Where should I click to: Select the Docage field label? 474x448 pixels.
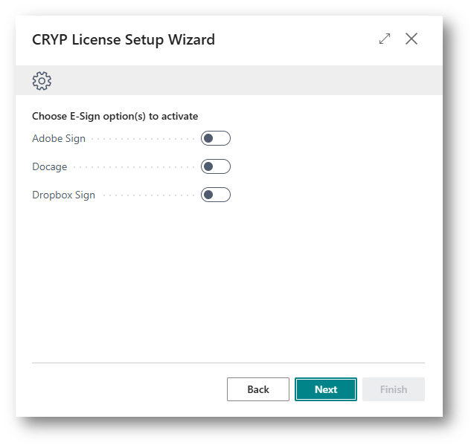[x=50, y=166]
